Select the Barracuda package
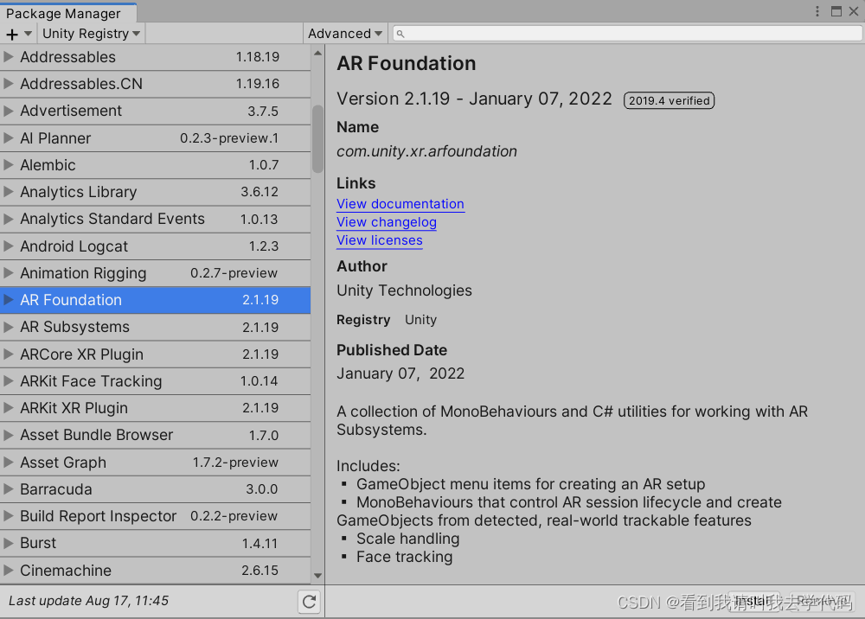865x619 pixels. tap(155, 489)
